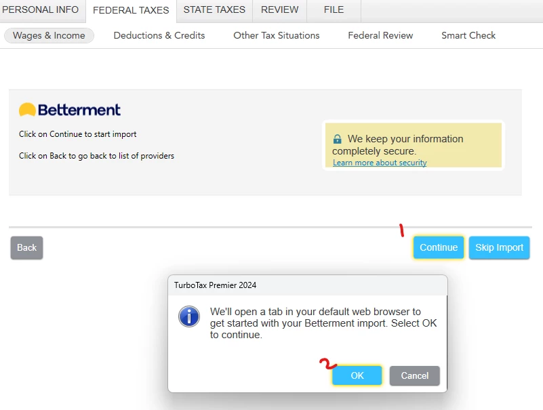The width and height of the screenshot is (543, 410).
Task: Click OK in the TurboTax dialog
Action: pos(357,375)
